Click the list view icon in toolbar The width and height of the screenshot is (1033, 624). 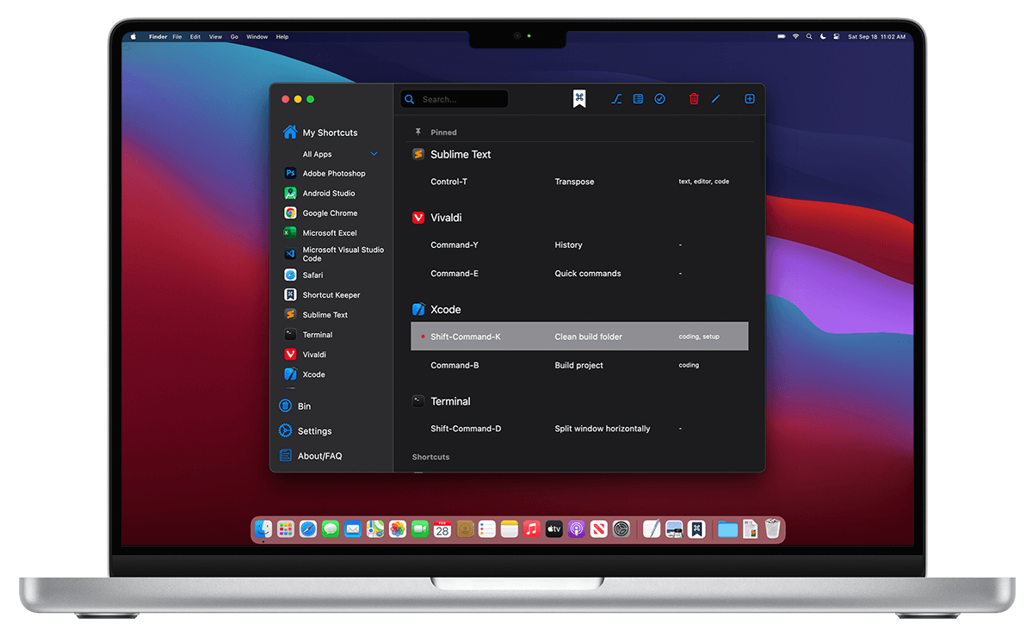(638, 99)
